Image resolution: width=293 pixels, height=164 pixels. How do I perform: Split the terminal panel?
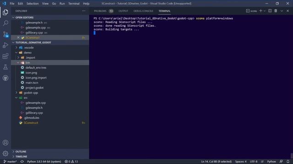[x=270, y=11]
